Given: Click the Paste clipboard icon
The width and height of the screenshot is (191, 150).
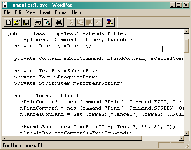Looking at the screenshot, I should (x=89, y=23).
